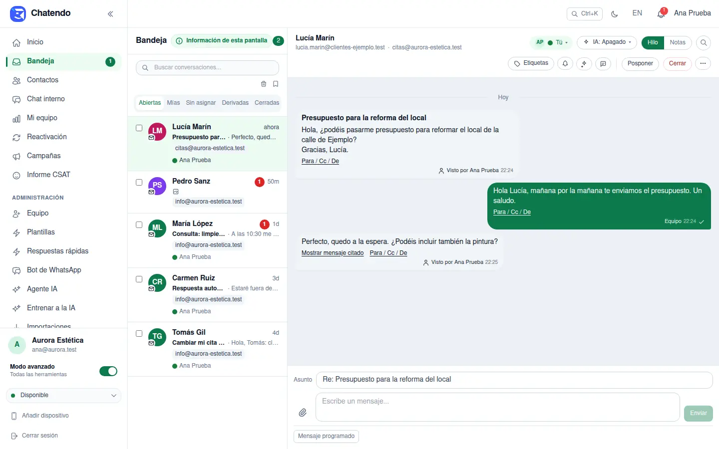Open the Etiquetas button
This screenshot has width=719, height=449.
click(531, 63)
